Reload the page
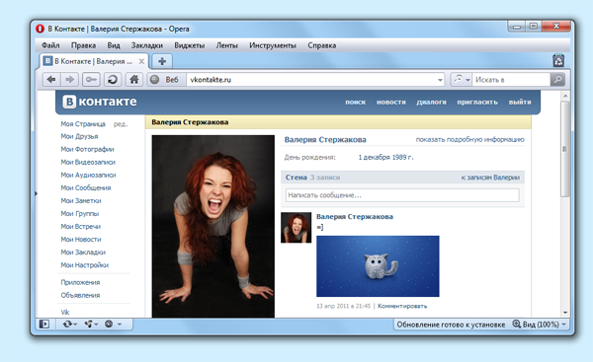 pyautogui.click(x=113, y=80)
